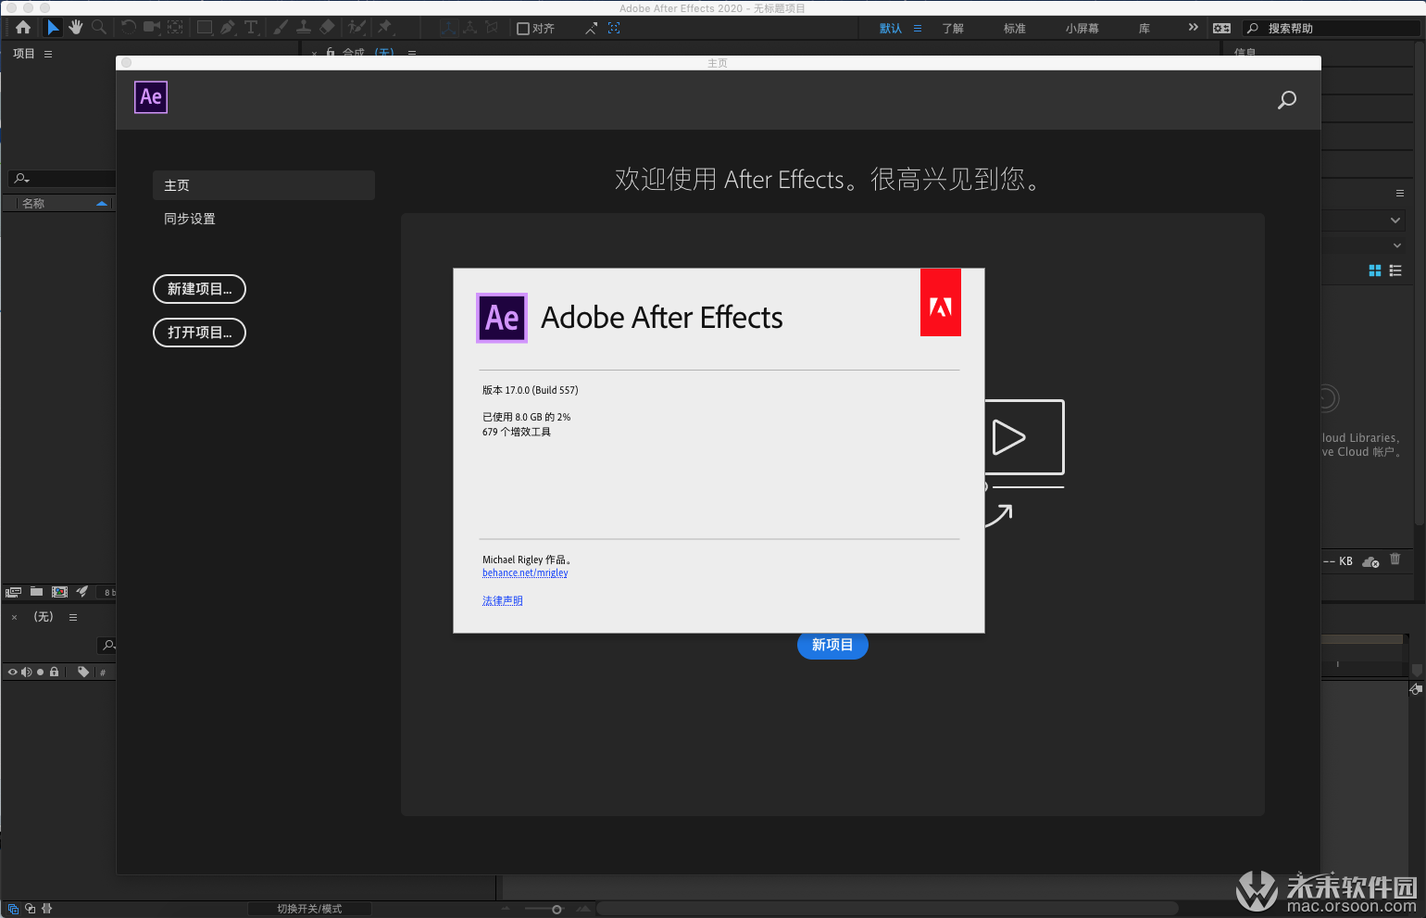
Task: Toggle the timeline audio speaker column
Action: [x=26, y=672]
